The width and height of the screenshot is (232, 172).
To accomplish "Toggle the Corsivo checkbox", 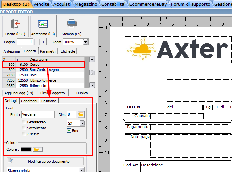I will [x=24, y=134].
